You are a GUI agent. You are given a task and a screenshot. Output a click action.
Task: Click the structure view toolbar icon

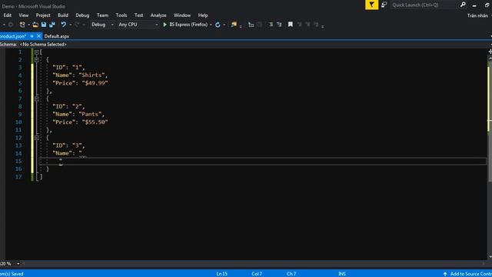click(251, 25)
